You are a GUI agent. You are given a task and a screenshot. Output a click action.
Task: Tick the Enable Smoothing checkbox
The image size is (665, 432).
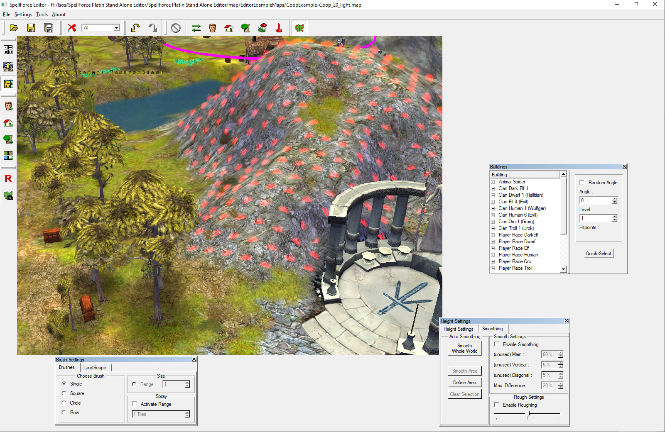coord(496,344)
